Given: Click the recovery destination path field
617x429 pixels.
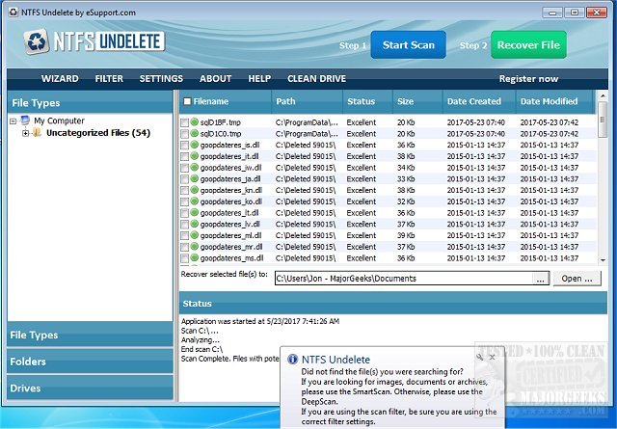Looking at the screenshot, I should tap(404, 279).
